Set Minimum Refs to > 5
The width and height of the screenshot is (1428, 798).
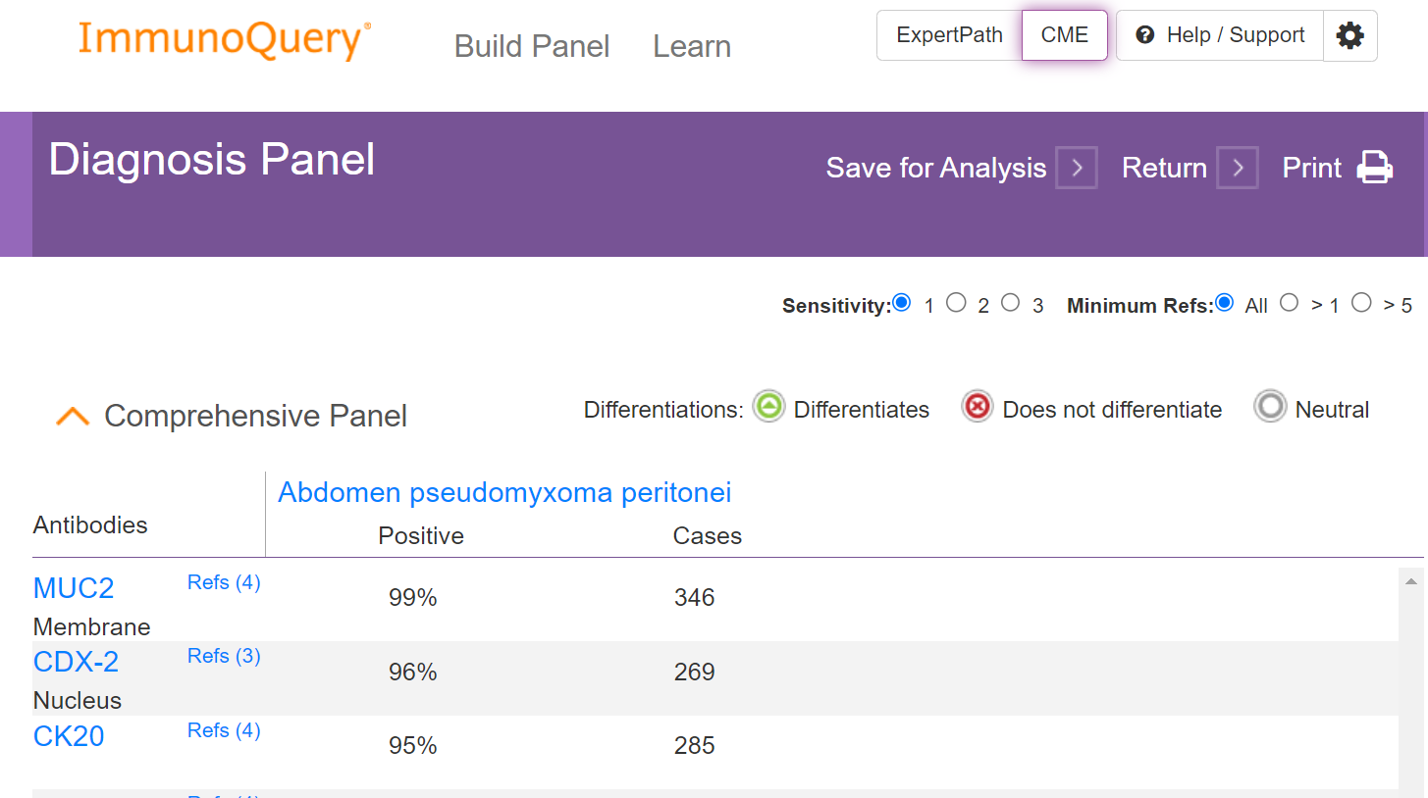point(1361,303)
